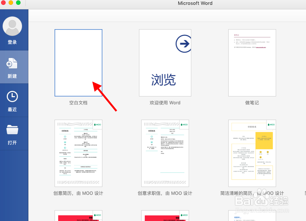The width and height of the screenshot is (306, 221).
Task: Pick the 创意求职信 MOO cover letter template
Action: (165, 153)
